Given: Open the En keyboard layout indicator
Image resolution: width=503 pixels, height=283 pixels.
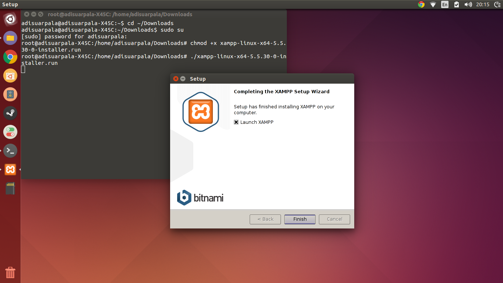Looking at the screenshot, I should [x=445, y=4].
